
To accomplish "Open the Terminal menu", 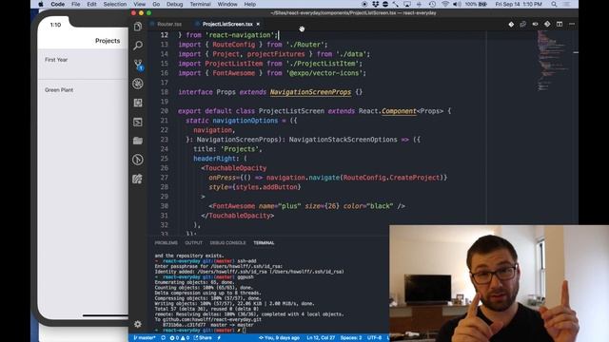I will coord(201,4).
